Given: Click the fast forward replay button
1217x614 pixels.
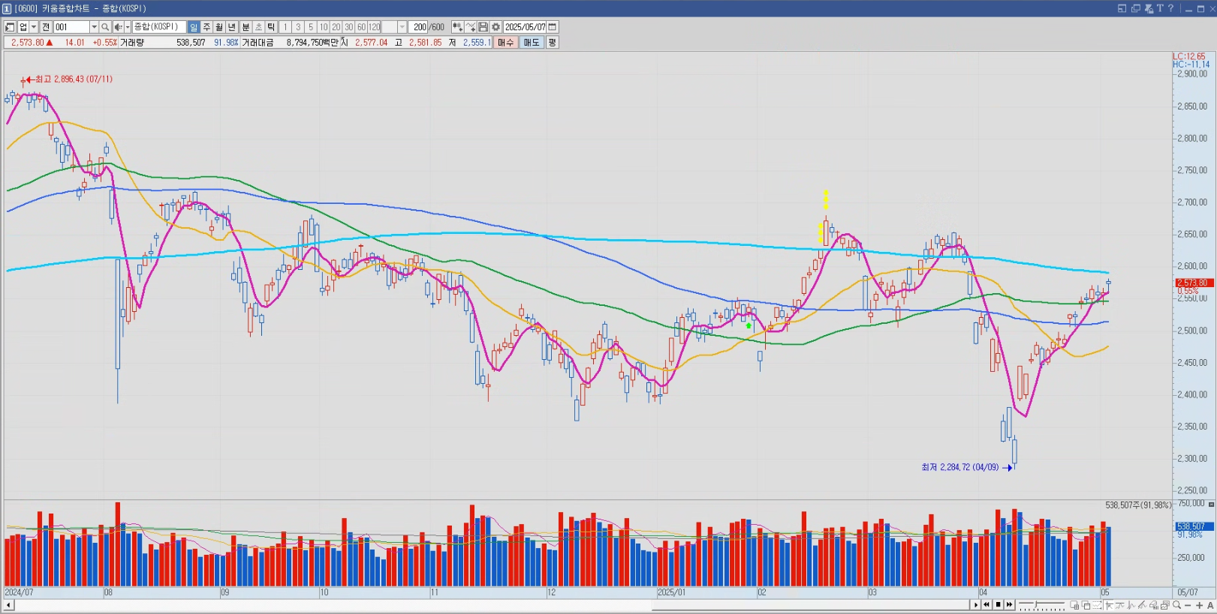Looking at the screenshot, I should pyautogui.click(x=1009, y=605).
